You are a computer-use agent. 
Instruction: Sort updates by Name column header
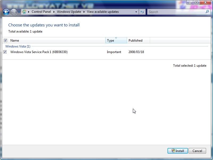tap(57, 41)
